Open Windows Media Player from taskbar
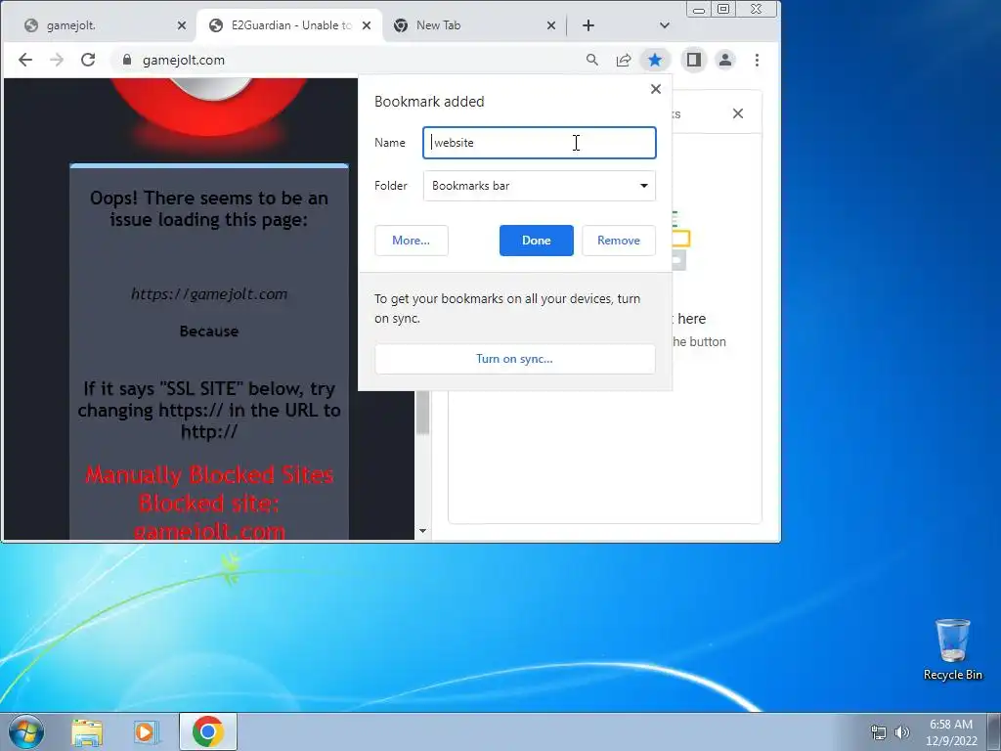Screen dimensions: 1001x751 pos(145,731)
